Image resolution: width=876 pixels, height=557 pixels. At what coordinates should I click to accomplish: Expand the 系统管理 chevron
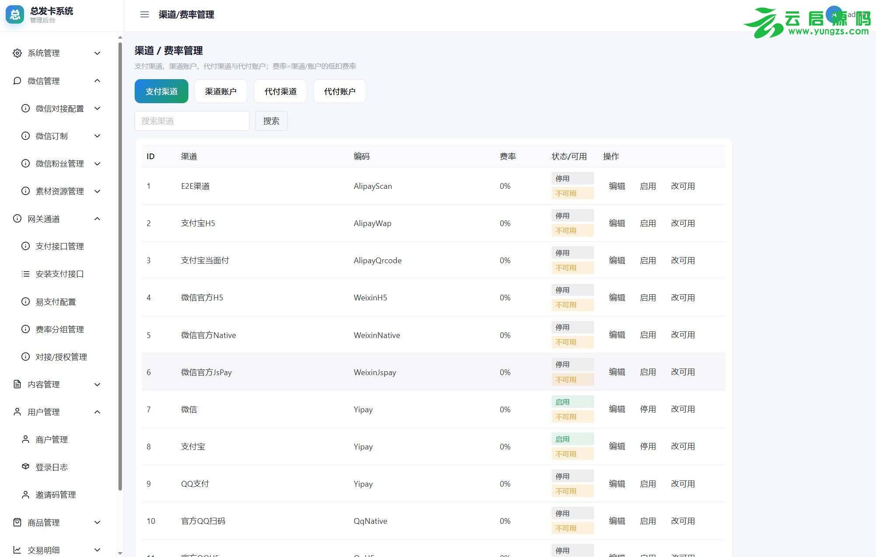(97, 53)
